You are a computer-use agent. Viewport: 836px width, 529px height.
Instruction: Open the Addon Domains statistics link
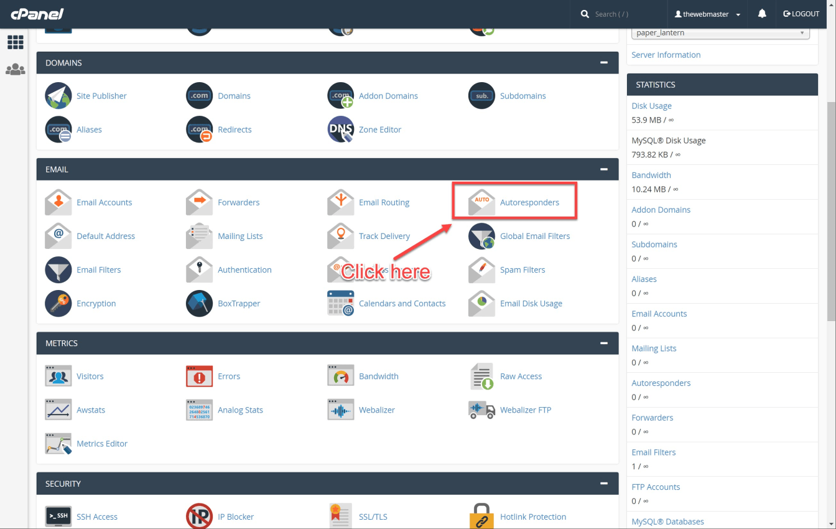(661, 210)
